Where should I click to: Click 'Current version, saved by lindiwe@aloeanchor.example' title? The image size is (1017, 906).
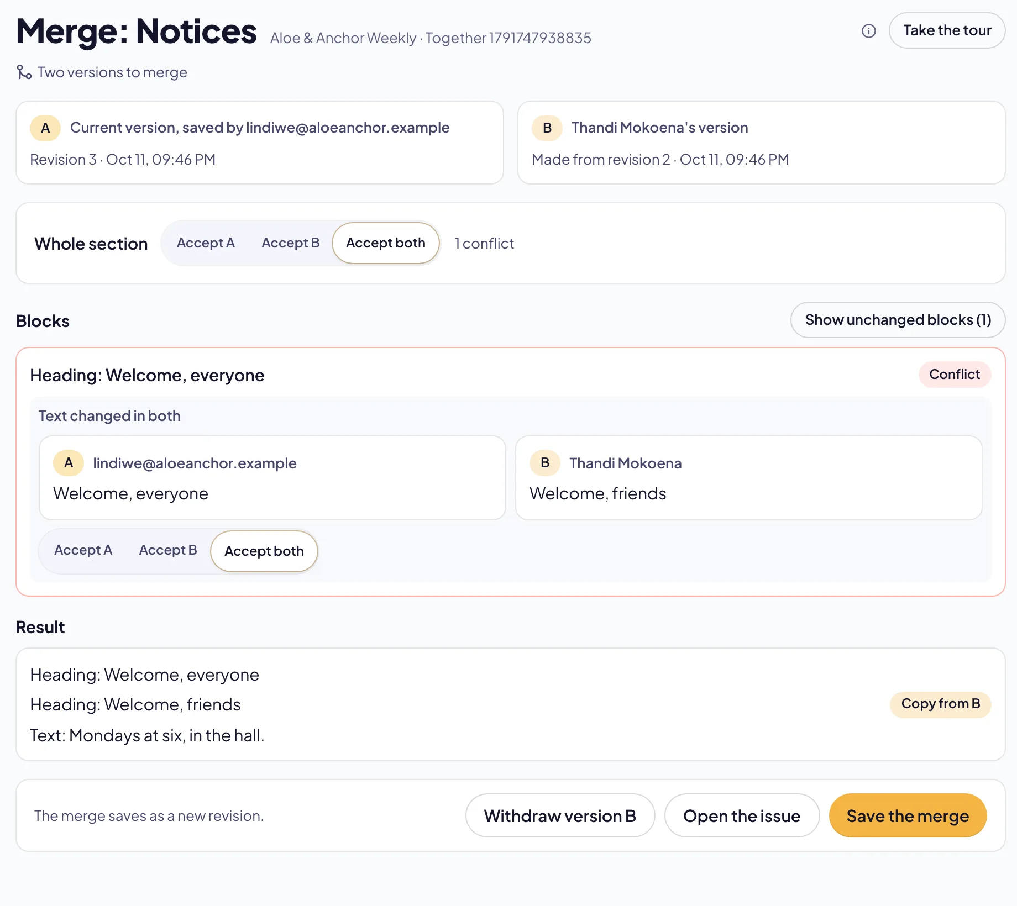click(260, 128)
